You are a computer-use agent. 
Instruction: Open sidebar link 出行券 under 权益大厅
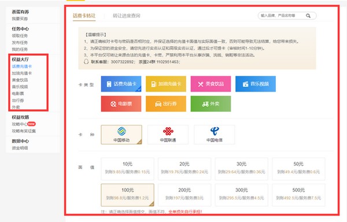coord(18,101)
